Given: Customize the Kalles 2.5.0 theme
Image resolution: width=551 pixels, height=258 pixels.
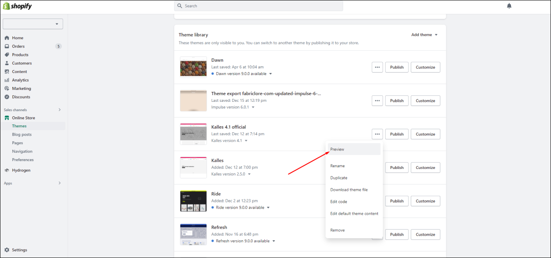Looking at the screenshot, I should [425, 167].
